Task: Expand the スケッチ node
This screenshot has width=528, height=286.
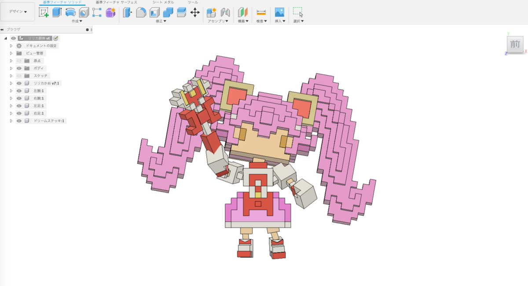Action: (x=11, y=76)
